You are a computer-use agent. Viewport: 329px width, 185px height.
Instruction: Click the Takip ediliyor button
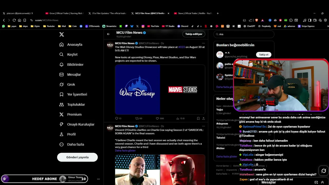[x=194, y=34]
